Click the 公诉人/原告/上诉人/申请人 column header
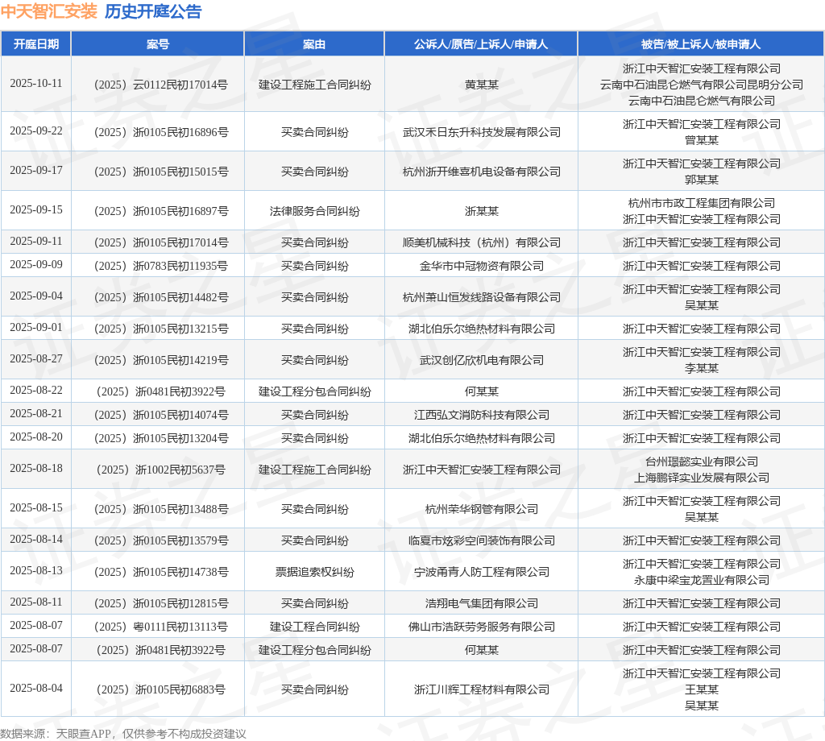Image resolution: width=825 pixels, height=741 pixels. pyautogui.click(x=481, y=44)
